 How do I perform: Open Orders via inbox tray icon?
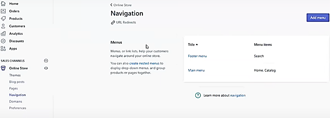pos(3,11)
